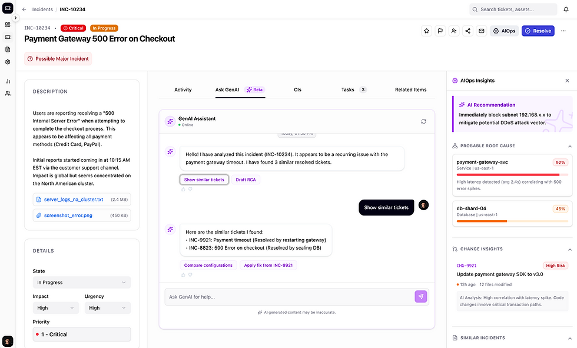Click the GenAI Assistant sparkle avatar in header
This screenshot has height=348, width=577.
pyautogui.click(x=170, y=121)
